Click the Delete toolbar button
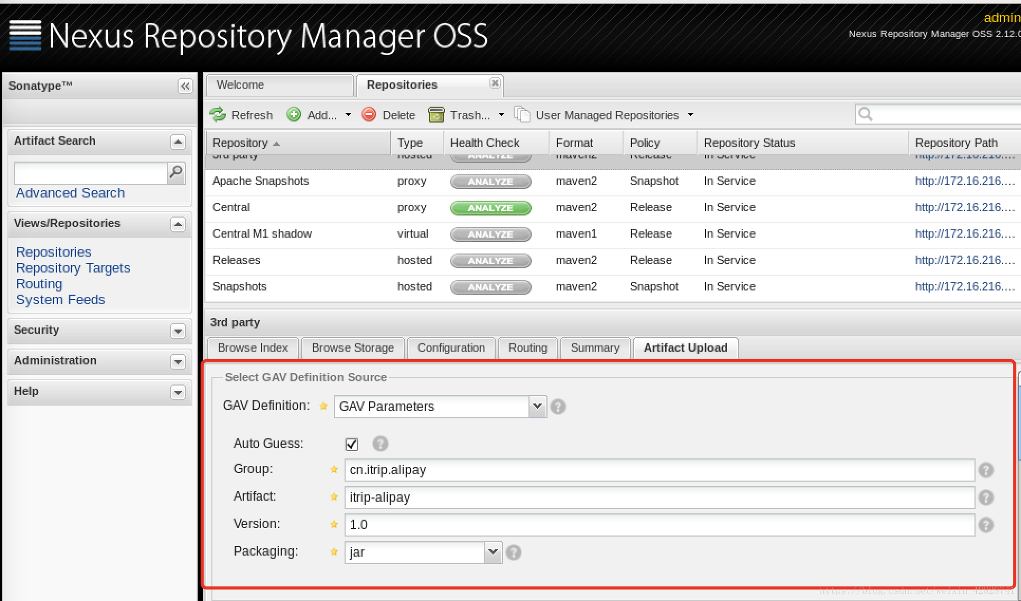This screenshot has height=601, width=1021. 388,115
